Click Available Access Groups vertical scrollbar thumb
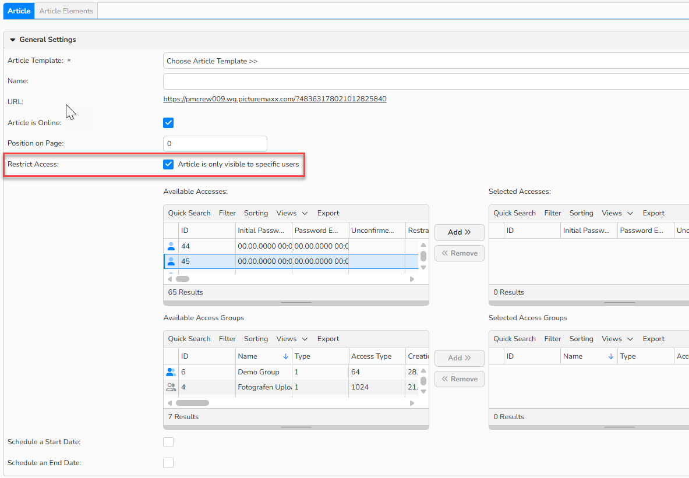The image size is (689, 478). [x=423, y=381]
